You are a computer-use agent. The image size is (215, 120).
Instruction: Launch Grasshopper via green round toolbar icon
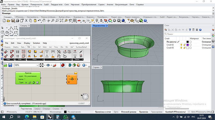point(141,20)
